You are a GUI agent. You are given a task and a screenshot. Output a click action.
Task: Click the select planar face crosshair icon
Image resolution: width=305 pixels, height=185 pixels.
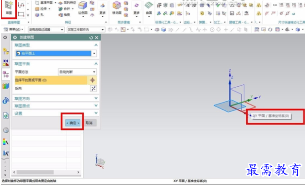tap(92, 80)
